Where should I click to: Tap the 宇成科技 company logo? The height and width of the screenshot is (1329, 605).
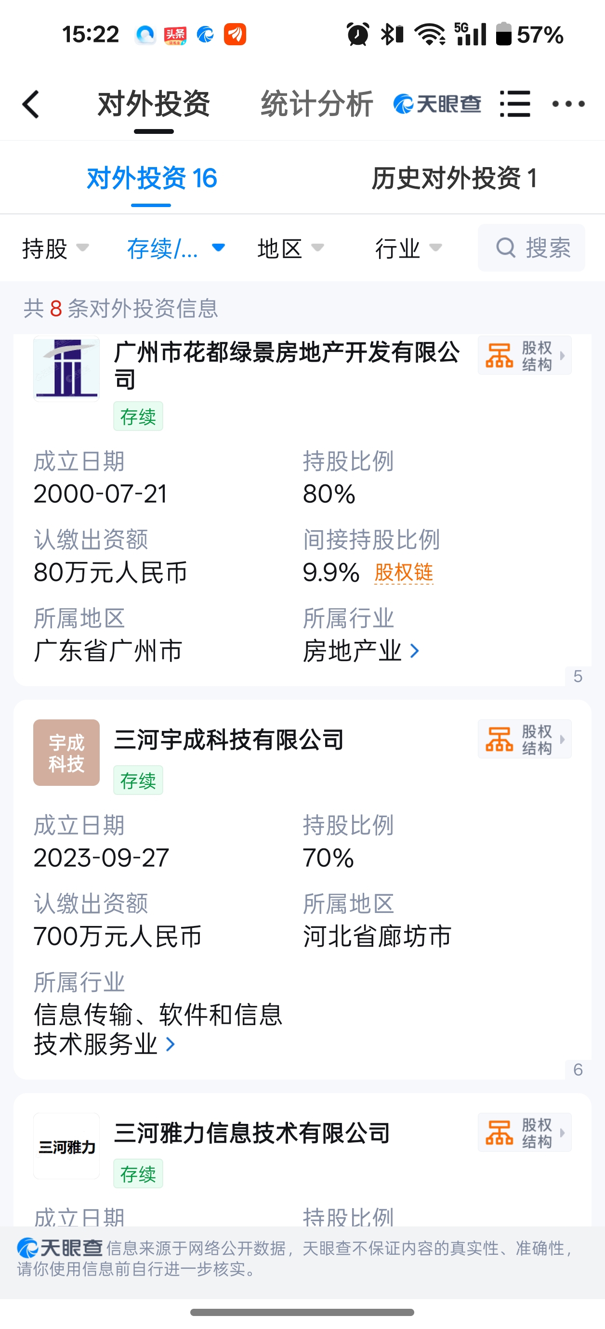[66, 753]
